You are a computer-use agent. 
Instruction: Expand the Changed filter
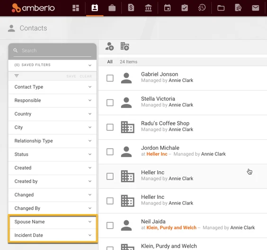pyautogui.click(x=53, y=195)
